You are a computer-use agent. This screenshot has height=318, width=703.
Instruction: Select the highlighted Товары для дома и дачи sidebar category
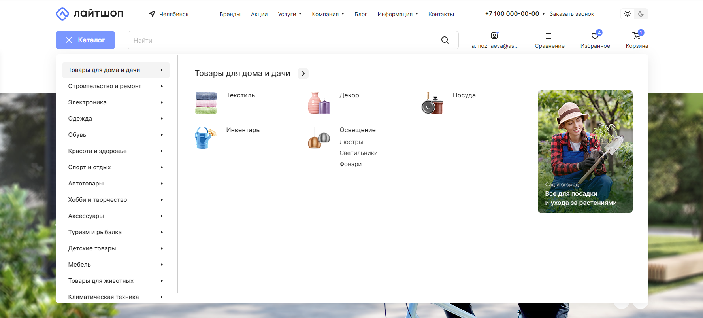click(x=116, y=70)
